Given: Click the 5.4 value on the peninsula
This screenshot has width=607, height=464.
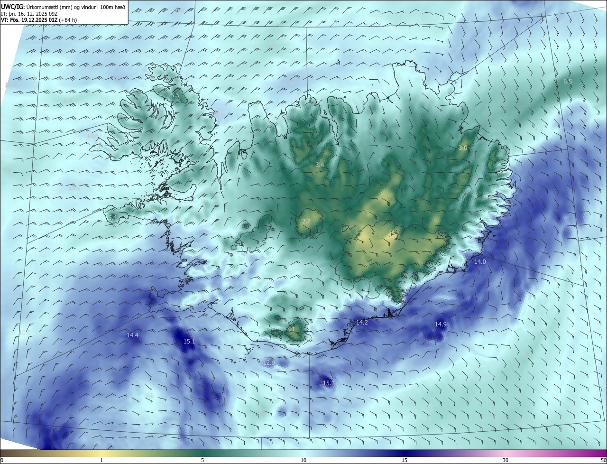Looking at the screenshot, I should pos(113,217).
